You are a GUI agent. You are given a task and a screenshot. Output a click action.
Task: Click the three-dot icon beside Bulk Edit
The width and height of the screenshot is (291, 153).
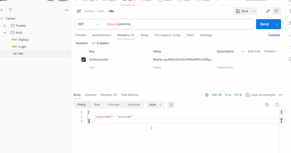pos(243,52)
